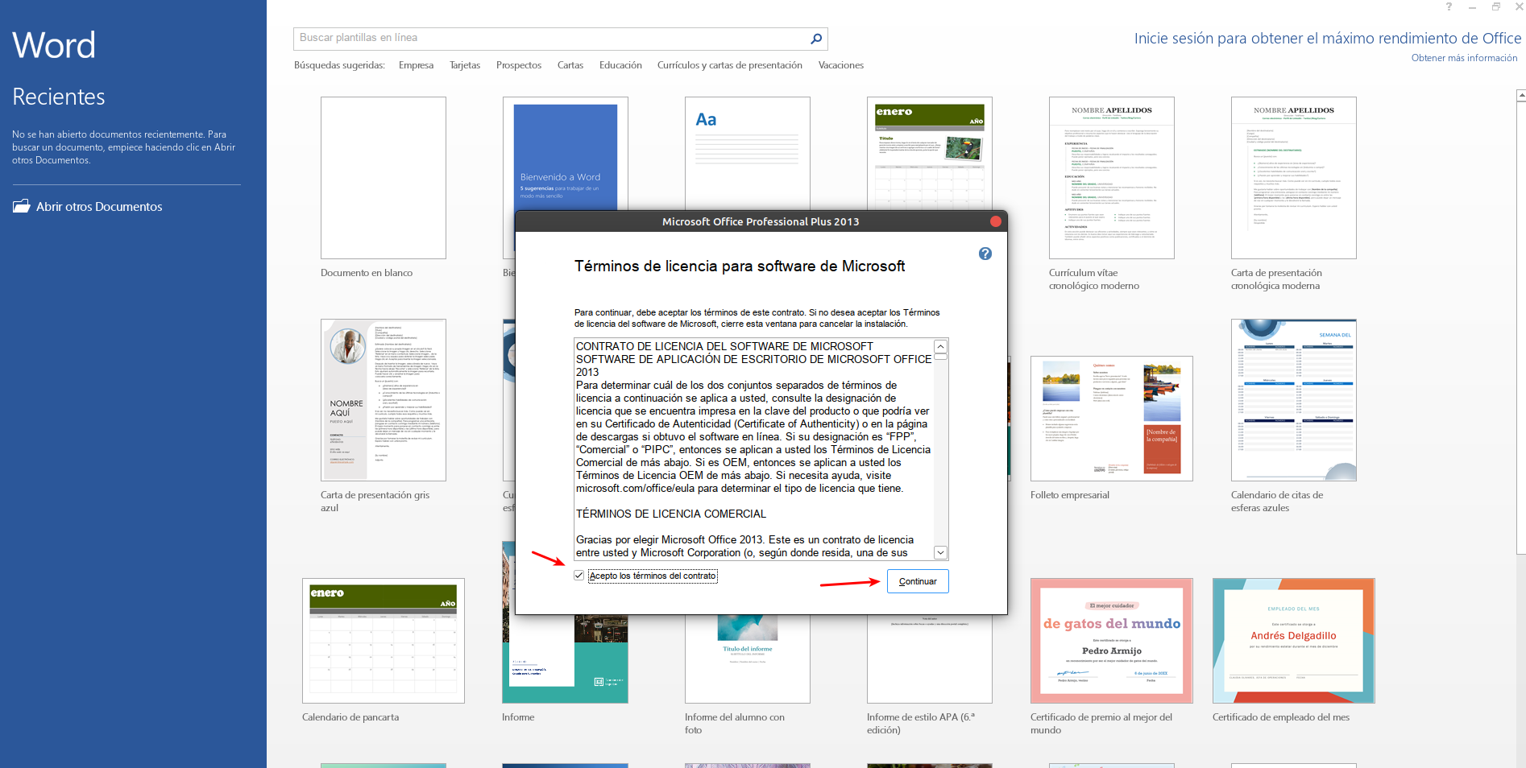Screen dimensions: 1526x768
Task: Open the Currículos y cartas de presentación category
Action: 729,65
